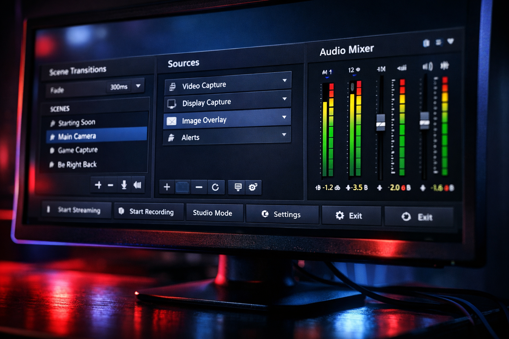Click the Video Capture source icon
The height and width of the screenshot is (339, 509).
tap(172, 87)
